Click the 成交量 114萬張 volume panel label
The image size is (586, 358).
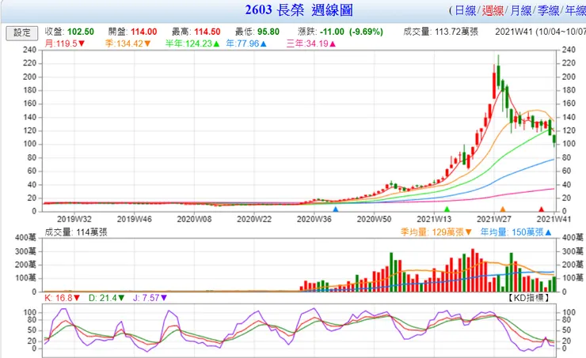point(76,232)
